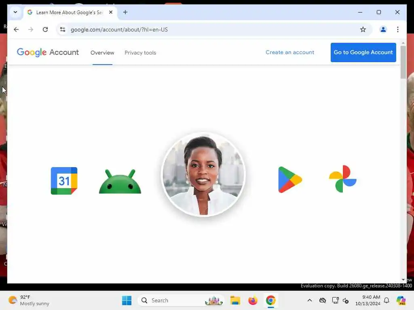
Task: Expand the tab search dropdown
Action: pyautogui.click(x=15, y=12)
